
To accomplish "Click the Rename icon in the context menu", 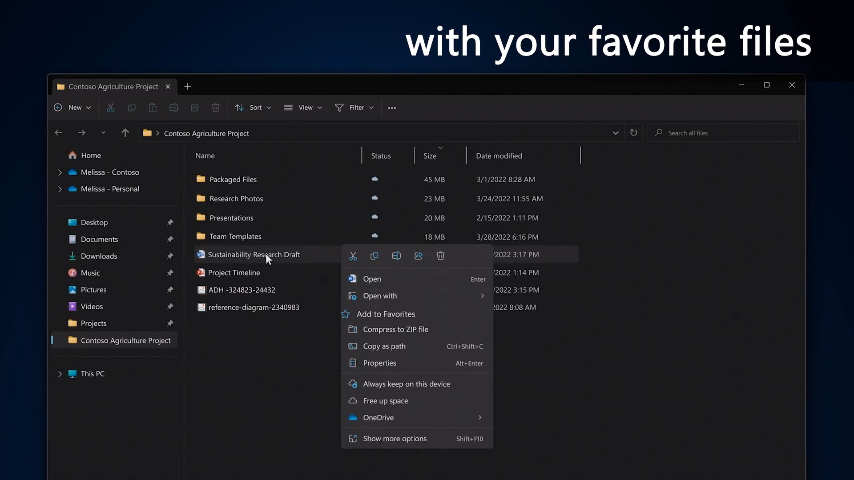I will (396, 256).
